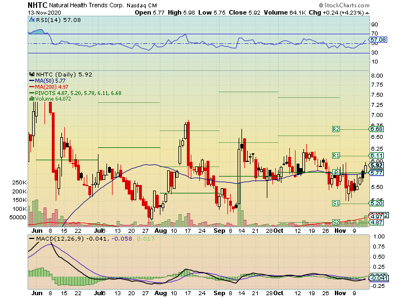The image size is (394, 298).
Task: Click the Volume 64,072 legend entry
Action: tap(53, 99)
